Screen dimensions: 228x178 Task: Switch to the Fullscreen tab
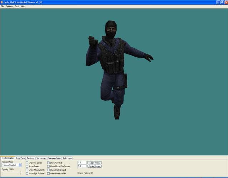click(67, 158)
